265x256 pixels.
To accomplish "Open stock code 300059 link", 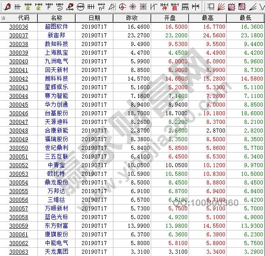I will [x=19, y=226].
